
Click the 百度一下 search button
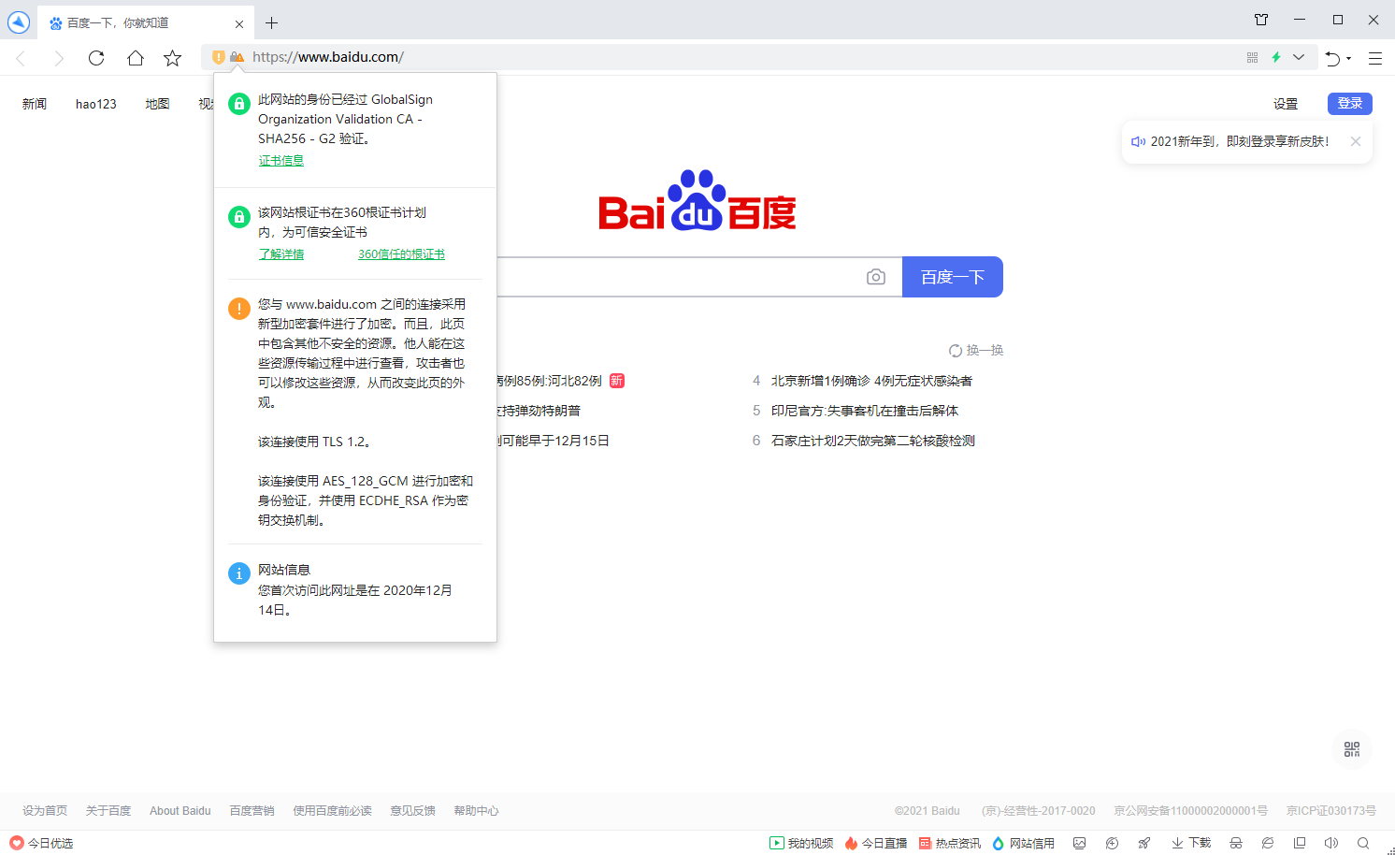pos(953,277)
